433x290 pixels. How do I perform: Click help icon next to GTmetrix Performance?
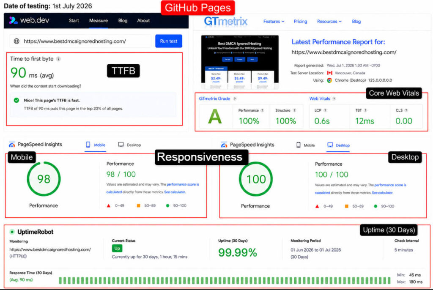(x=262, y=110)
